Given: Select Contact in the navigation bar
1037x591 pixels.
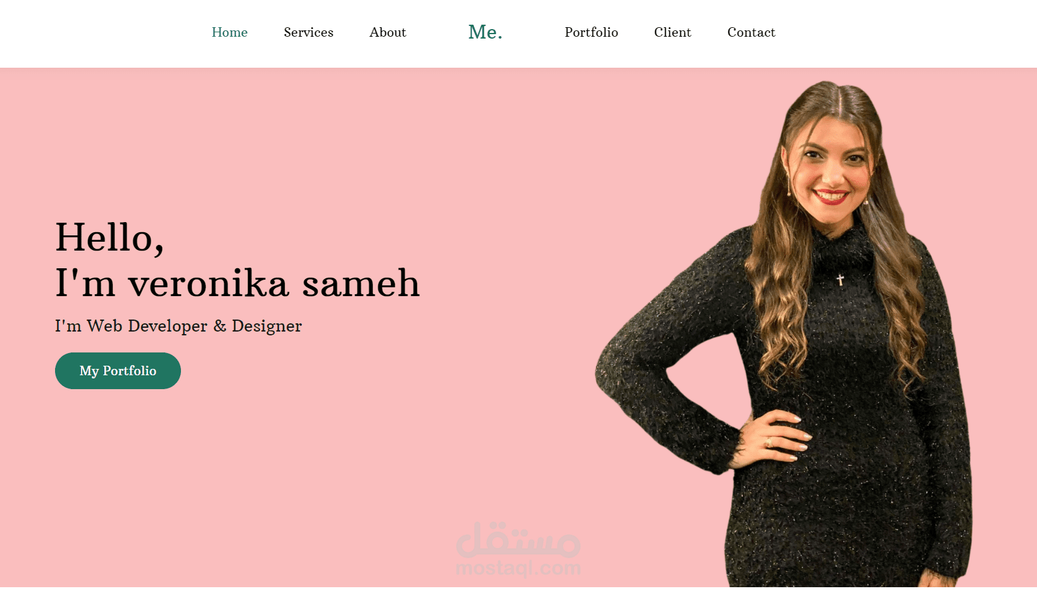Looking at the screenshot, I should tap(751, 32).
